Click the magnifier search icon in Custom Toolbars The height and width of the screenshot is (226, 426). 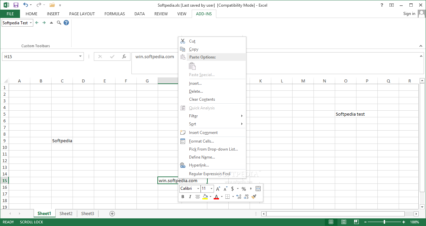(59, 23)
